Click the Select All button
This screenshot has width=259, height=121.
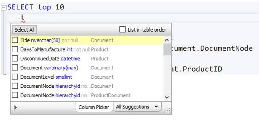tap(25, 30)
